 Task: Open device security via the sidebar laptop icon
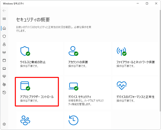coord(4,69)
